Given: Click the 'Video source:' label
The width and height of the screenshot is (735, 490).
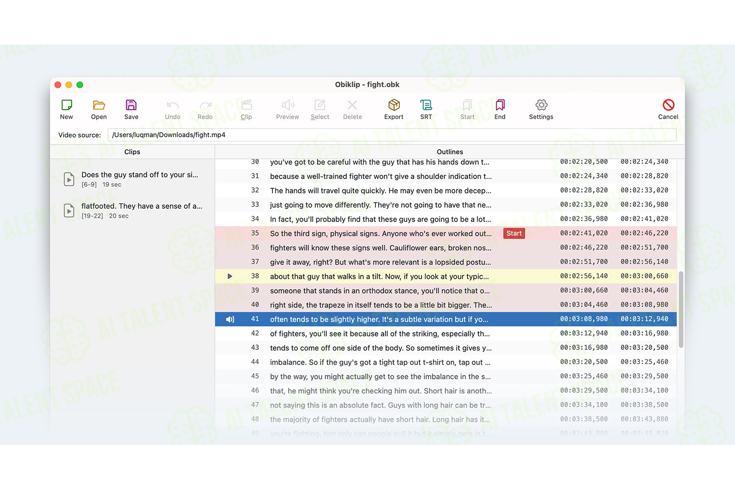Looking at the screenshot, I should [x=79, y=135].
